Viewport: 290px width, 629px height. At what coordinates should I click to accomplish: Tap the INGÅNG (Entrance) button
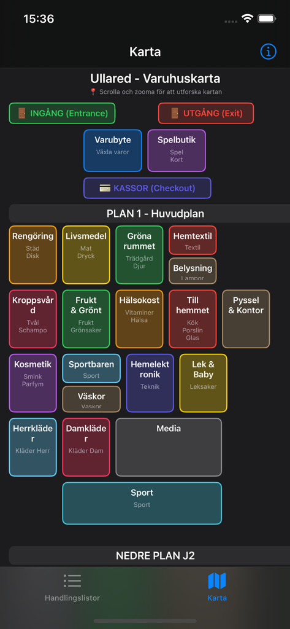pyautogui.click(x=62, y=113)
